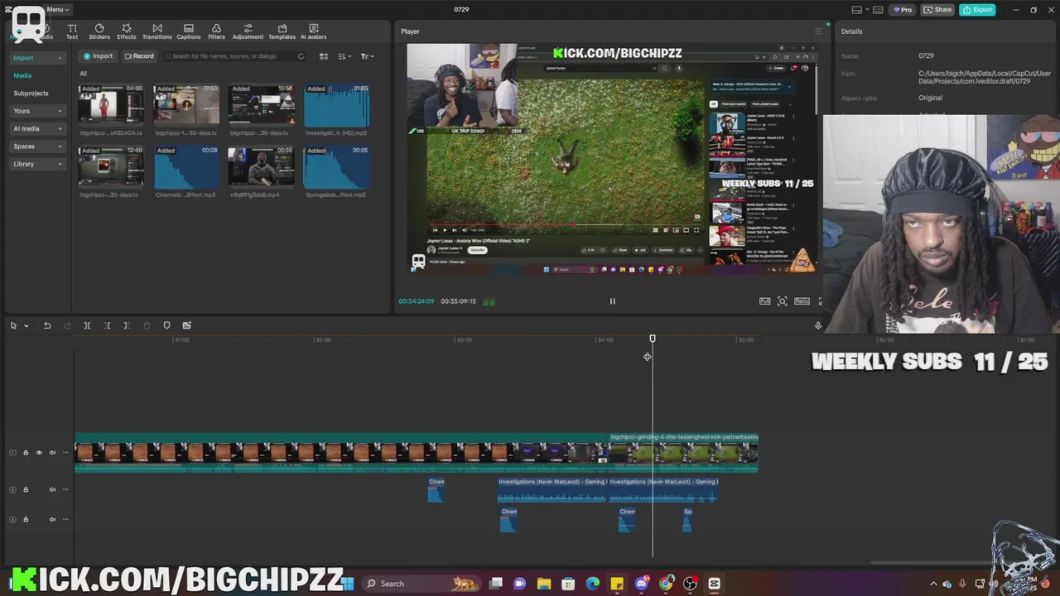Click the Split tool in timeline toolbar
This screenshot has width=1060, height=596.
87,325
